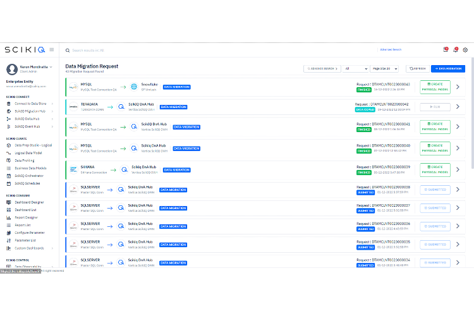Click SUBMITTED button for request ending 0038
Image resolution: width=474 pixels, height=316 pixels.
coord(435,190)
